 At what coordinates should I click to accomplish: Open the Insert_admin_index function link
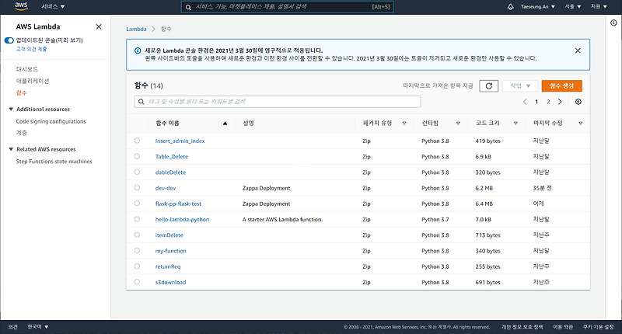pos(180,141)
